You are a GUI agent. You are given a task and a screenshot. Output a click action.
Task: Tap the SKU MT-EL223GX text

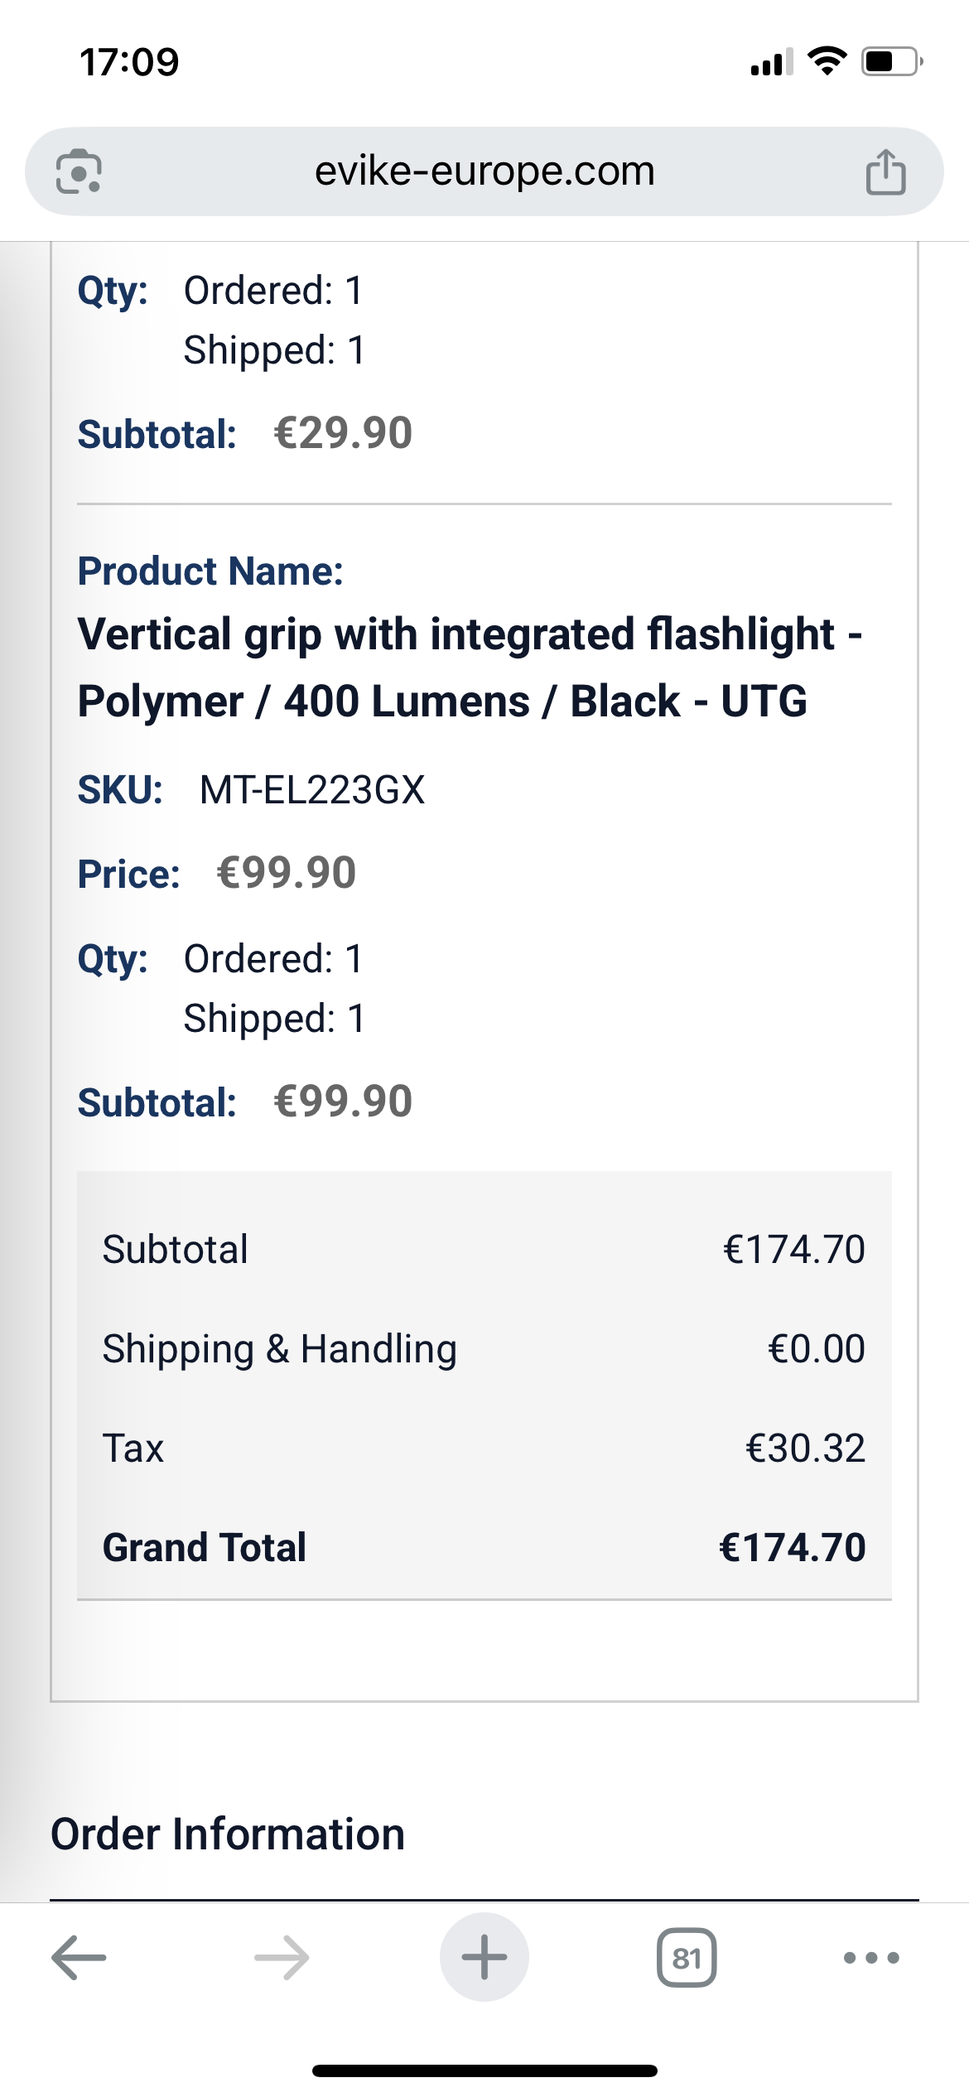(x=312, y=790)
